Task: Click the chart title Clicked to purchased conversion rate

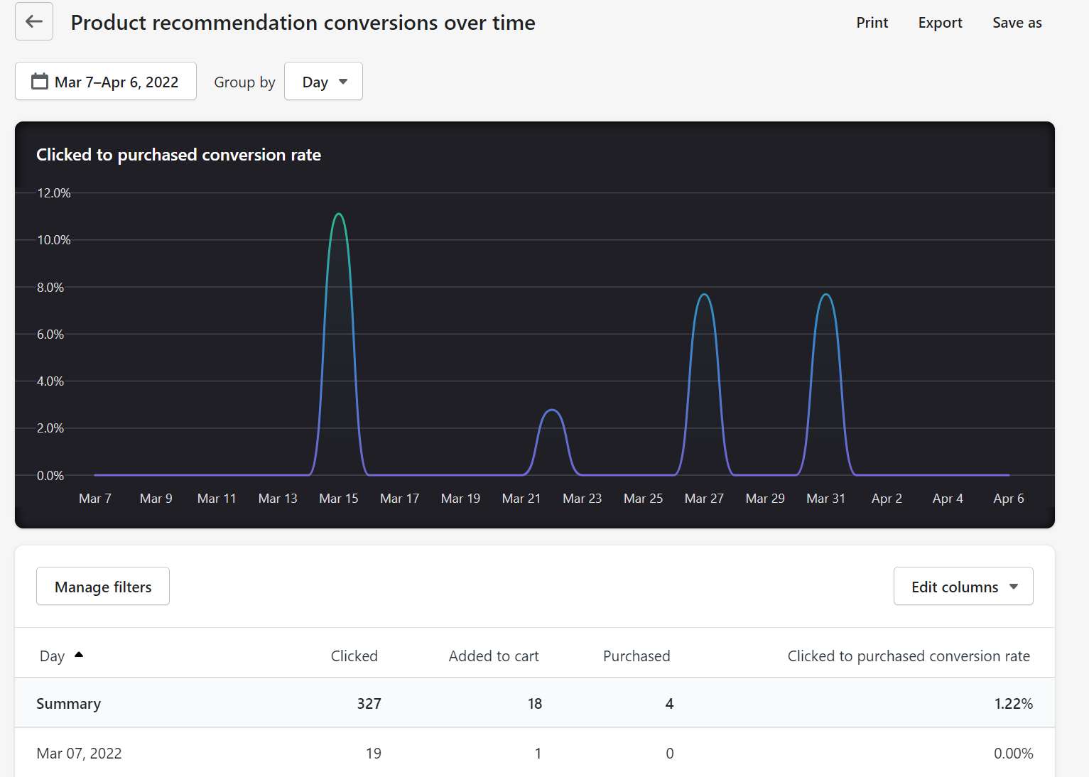Action: 178,155
